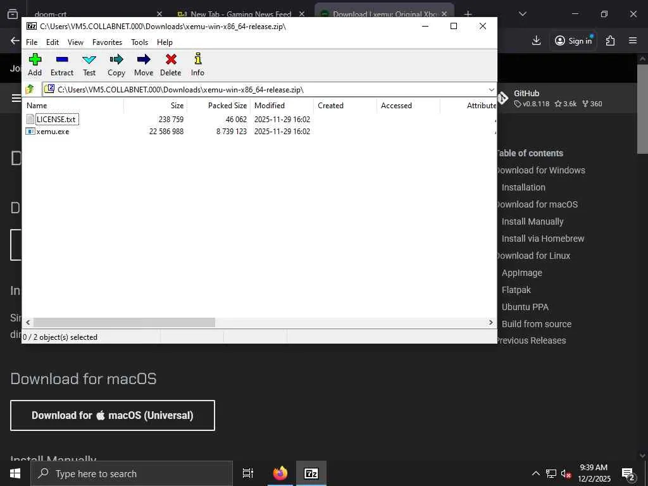Open a new Firefox tab

(x=468, y=14)
